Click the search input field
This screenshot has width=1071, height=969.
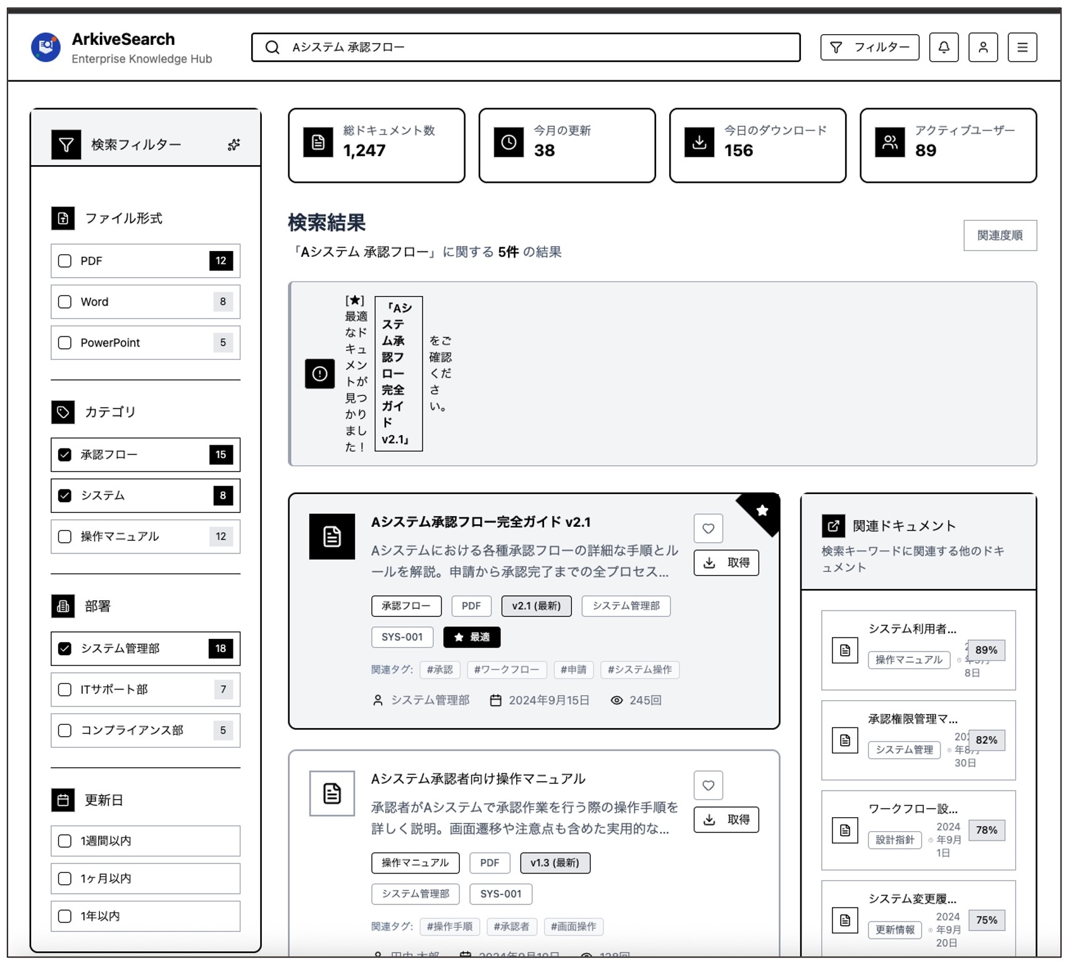[x=525, y=47]
